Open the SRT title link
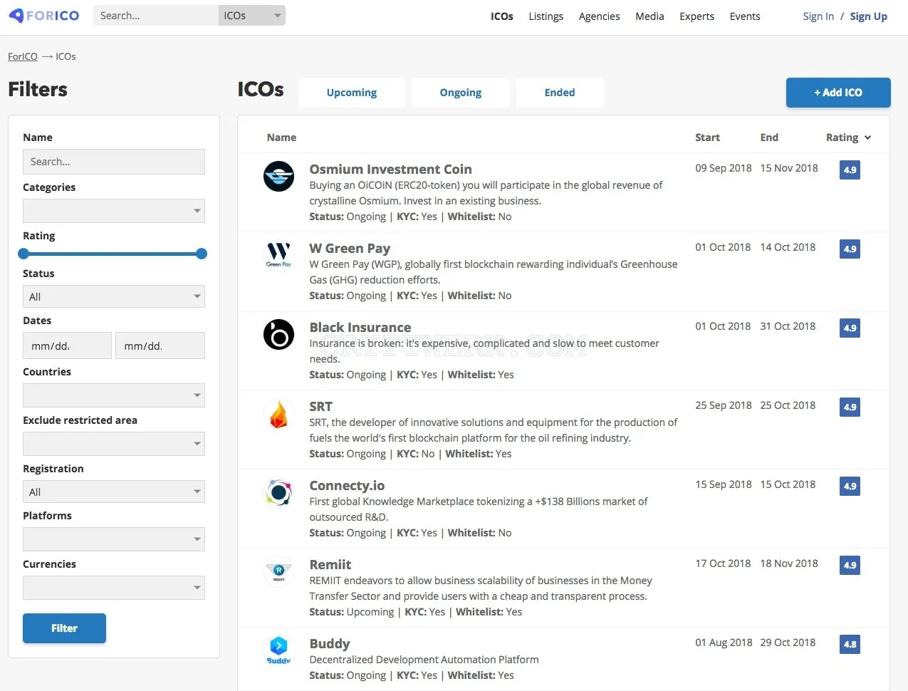 320,406
